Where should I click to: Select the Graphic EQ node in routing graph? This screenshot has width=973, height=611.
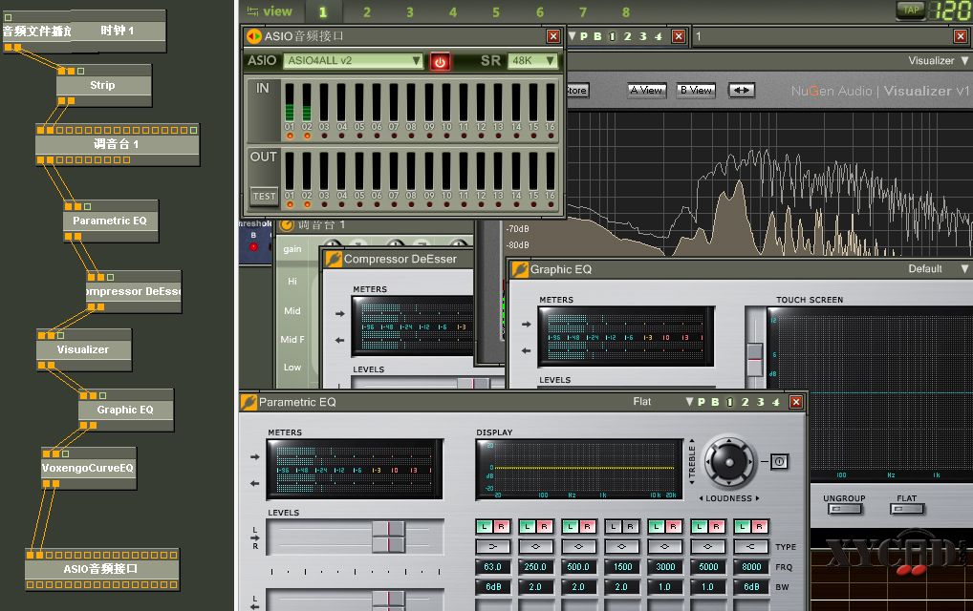click(125, 410)
